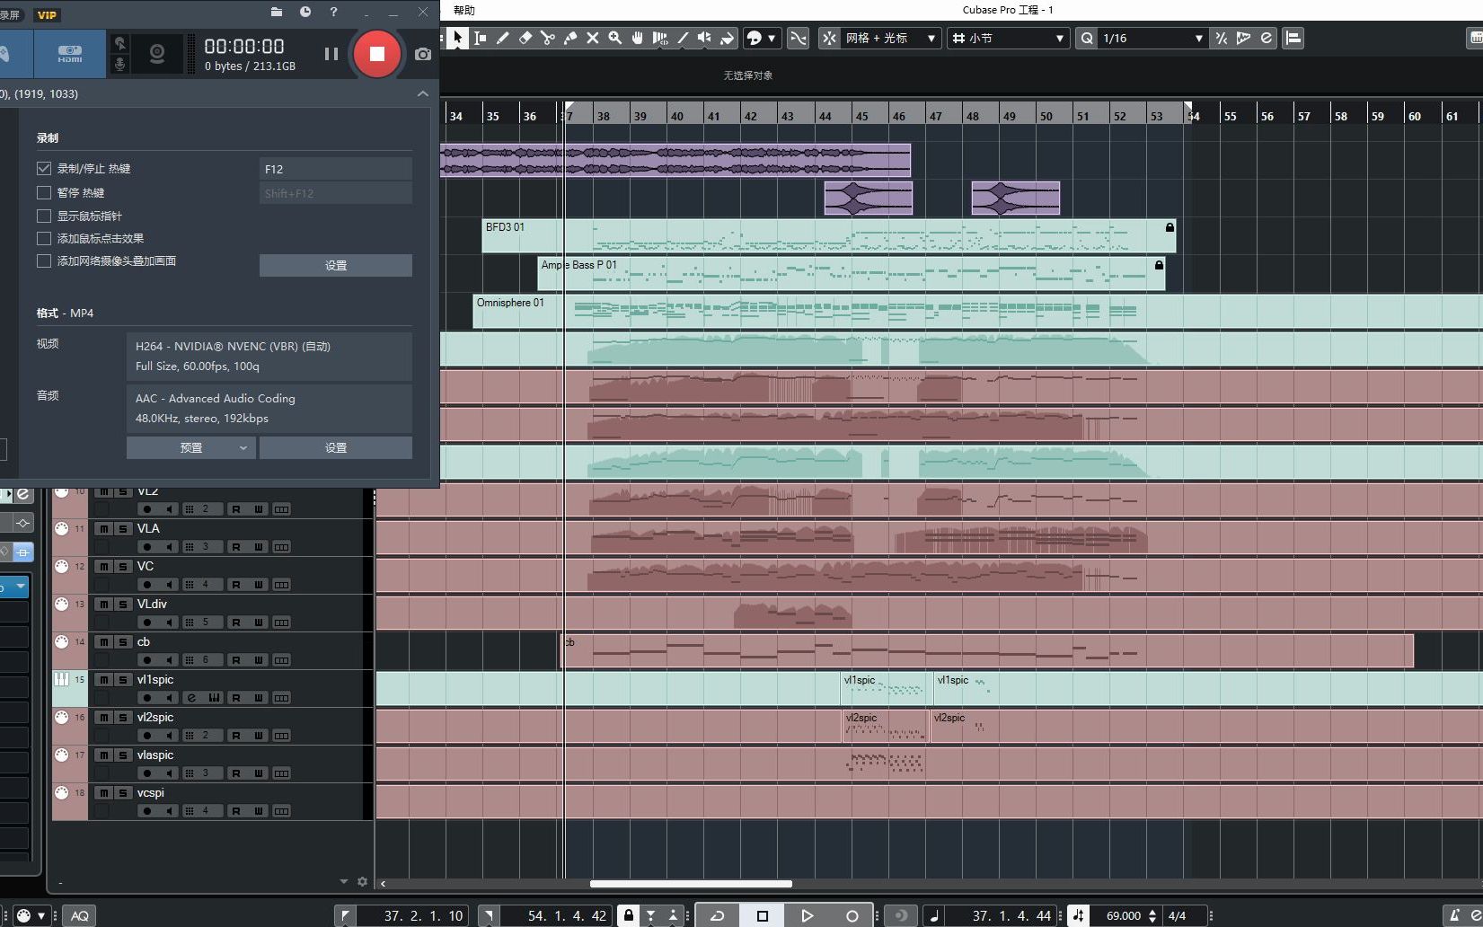Open track list settings gear
The height and width of the screenshot is (927, 1483).
coord(362,882)
